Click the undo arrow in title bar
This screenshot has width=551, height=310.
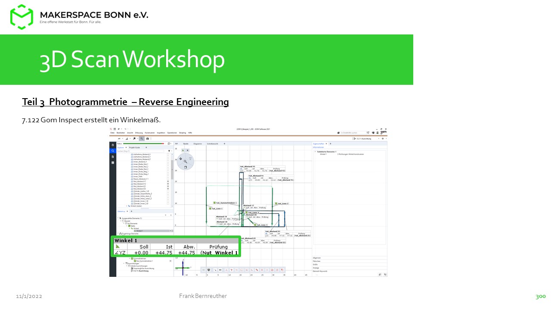(x=119, y=129)
